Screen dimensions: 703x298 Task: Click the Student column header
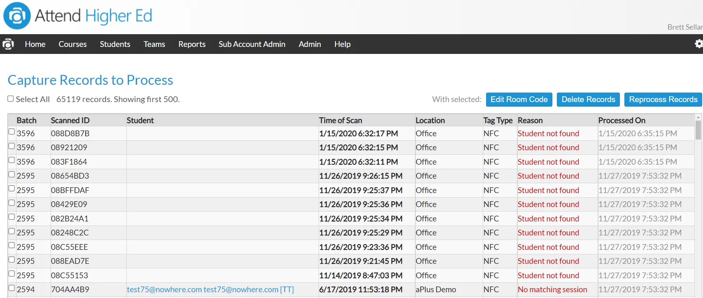tap(140, 120)
